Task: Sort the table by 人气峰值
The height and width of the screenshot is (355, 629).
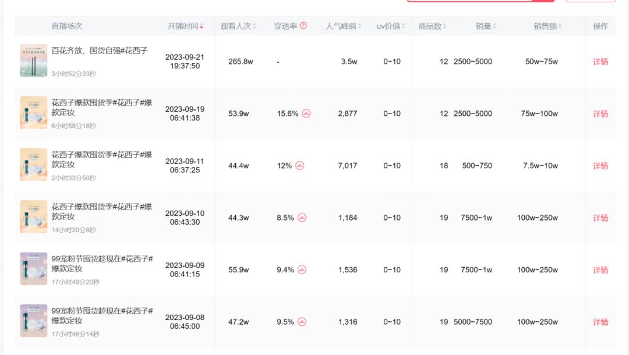Action: click(359, 27)
